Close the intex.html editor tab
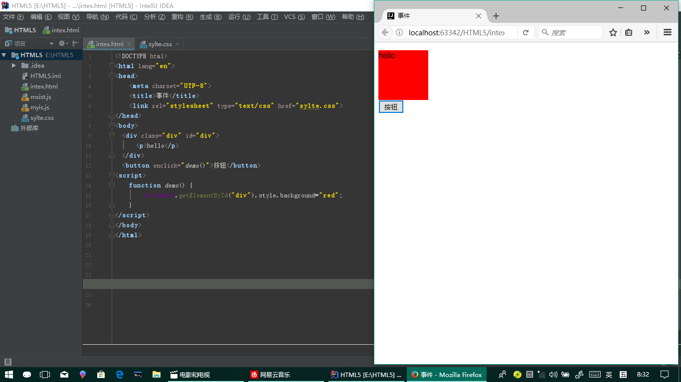Image resolution: width=681 pixels, height=382 pixels. pyautogui.click(x=129, y=44)
